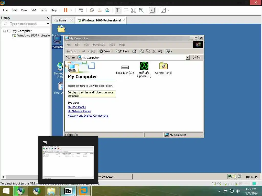
Task: Toggle the Folders pane button
Action: tap(122, 51)
